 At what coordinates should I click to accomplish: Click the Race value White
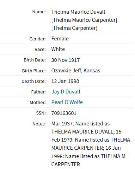tap(58, 49)
